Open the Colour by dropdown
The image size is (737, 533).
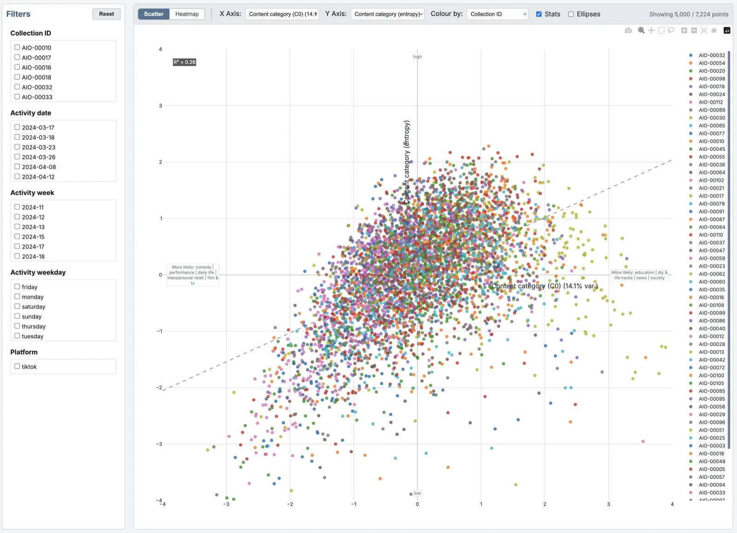[497, 14]
